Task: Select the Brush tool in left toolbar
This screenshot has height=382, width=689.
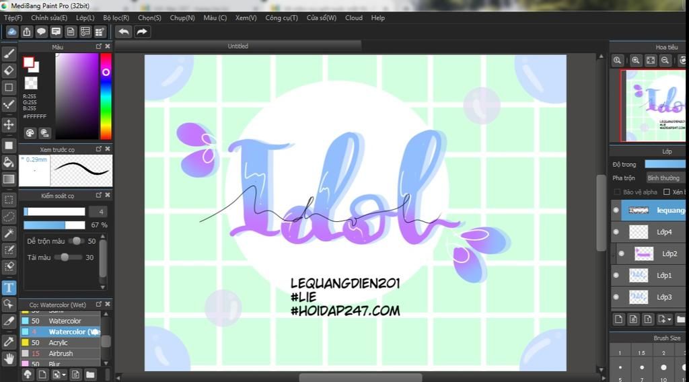Action: click(9, 54)
